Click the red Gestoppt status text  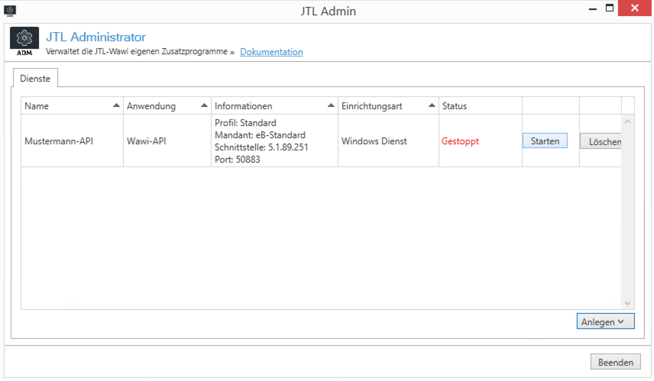click(459, 141)
